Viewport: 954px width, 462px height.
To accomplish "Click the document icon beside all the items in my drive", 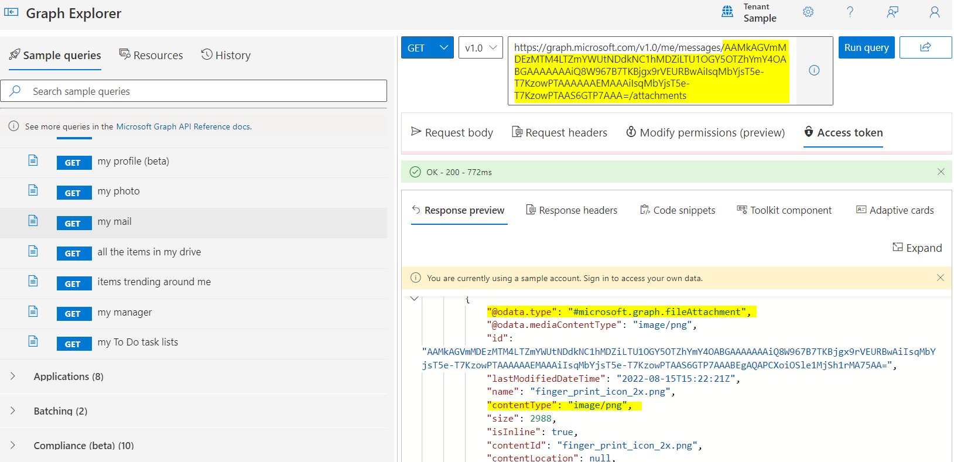I will 33,251.
